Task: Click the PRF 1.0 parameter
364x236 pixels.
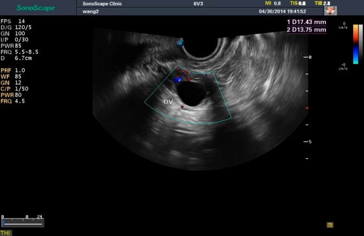Action: click(x=13, y=70)
